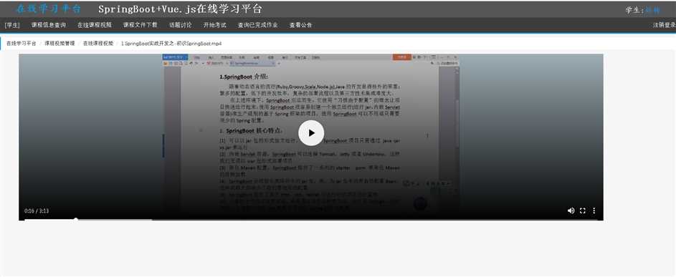Open 查询已完成作业 menu item
This screenshot has width=676, height=277.
pos(258,25)
